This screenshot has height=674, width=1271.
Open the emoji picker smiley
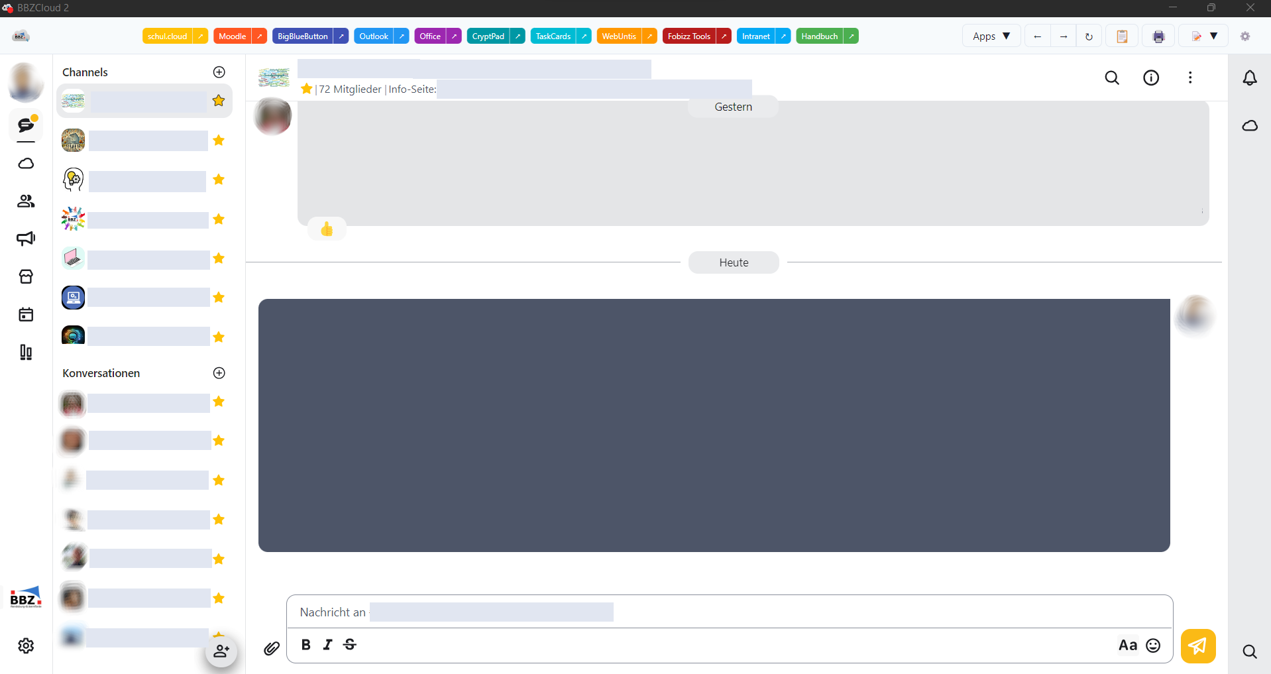1153,646
